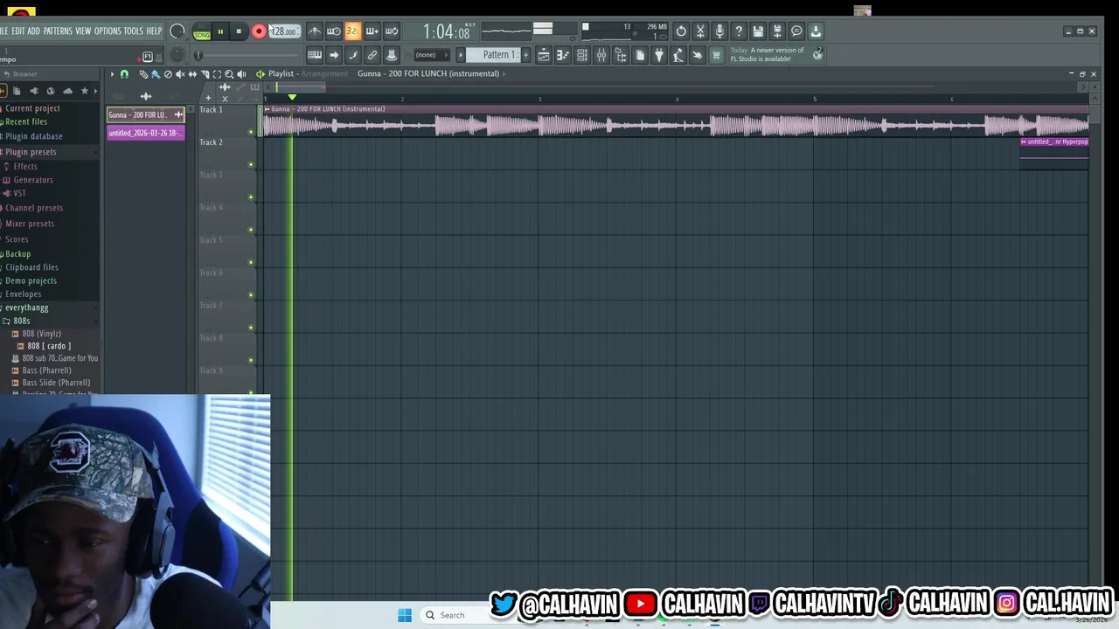Enable typing keyboard to piano icon
The height and width of the screenshot is (629, 1119).
click(x=315, y=55)
